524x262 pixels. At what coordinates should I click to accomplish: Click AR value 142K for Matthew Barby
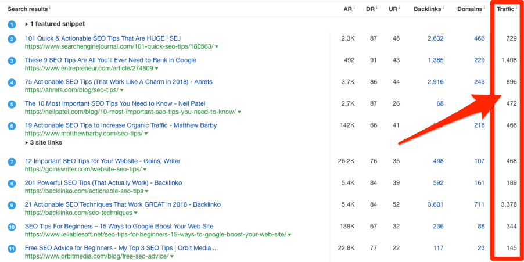click(x=347, y=125)
